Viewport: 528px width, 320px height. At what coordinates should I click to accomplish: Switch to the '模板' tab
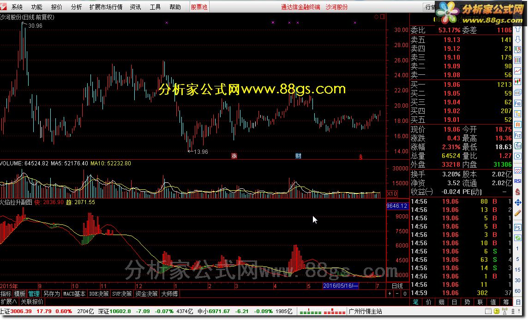tap(20, 294)
